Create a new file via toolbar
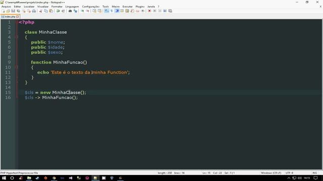 (x=3, y=11)
